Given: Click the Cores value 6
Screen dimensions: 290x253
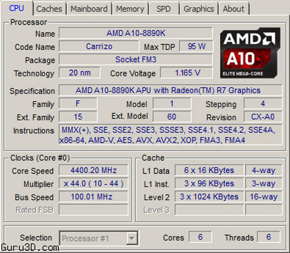Looking at the screenshot, I should (x=200, y=237).
